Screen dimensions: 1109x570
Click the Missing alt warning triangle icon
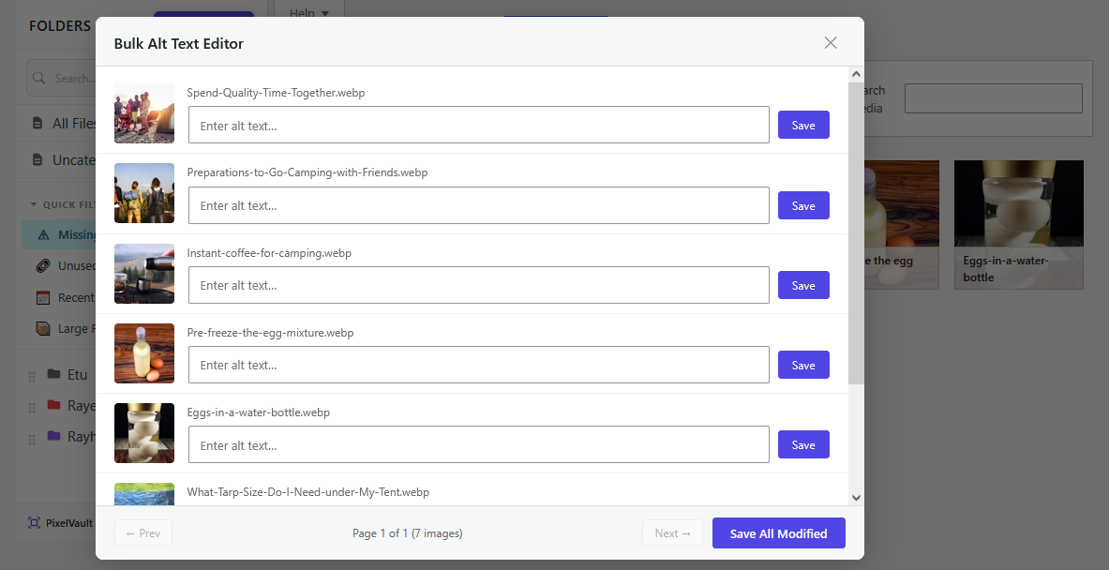(x=43, y=234)
